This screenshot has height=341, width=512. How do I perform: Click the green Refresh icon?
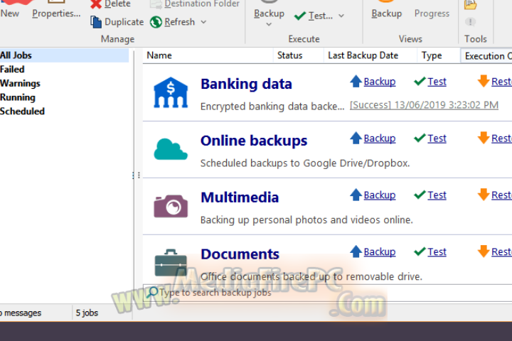(x=156, y=22)
